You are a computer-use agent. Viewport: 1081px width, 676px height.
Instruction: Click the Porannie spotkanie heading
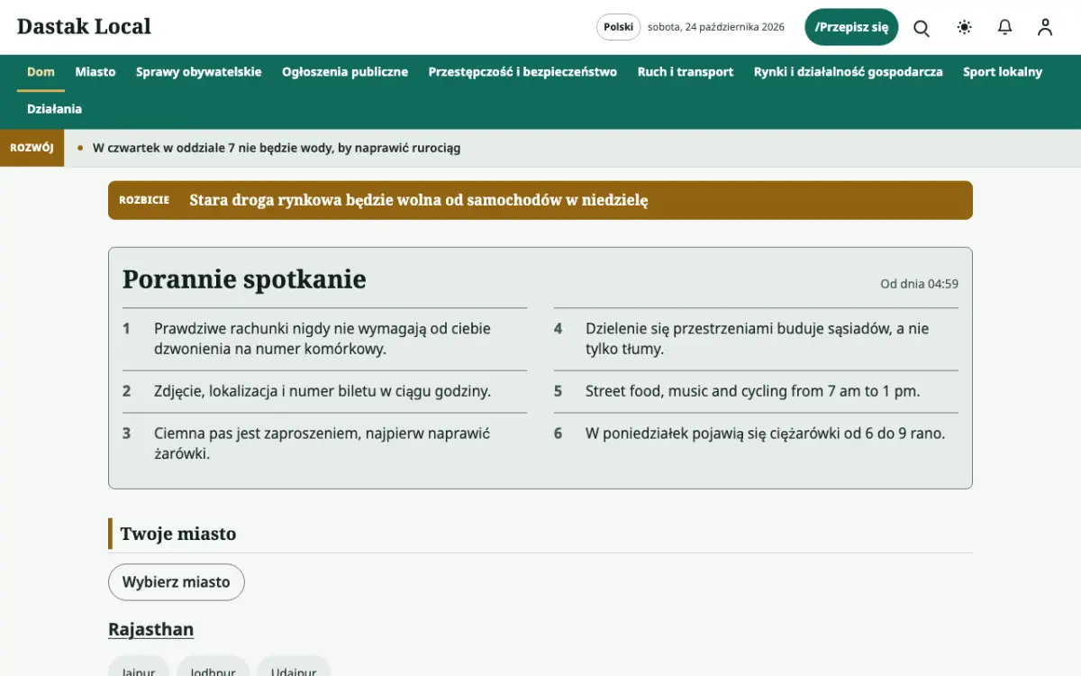(244, 279)
